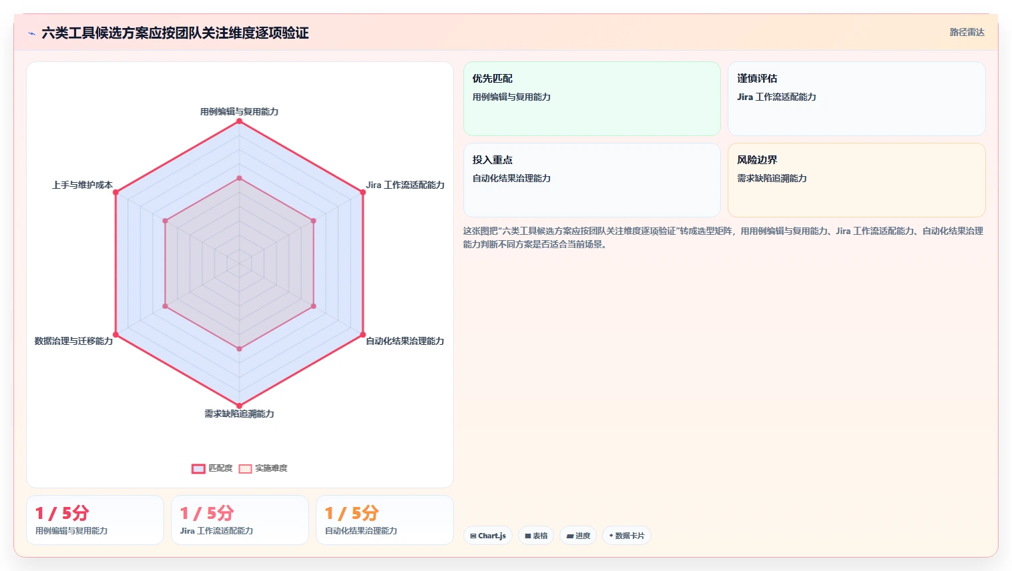Click outer 匹配度 point on Jira 工作流适配能力 axis
The image size is (1012, 571).
tap(362, 192)
